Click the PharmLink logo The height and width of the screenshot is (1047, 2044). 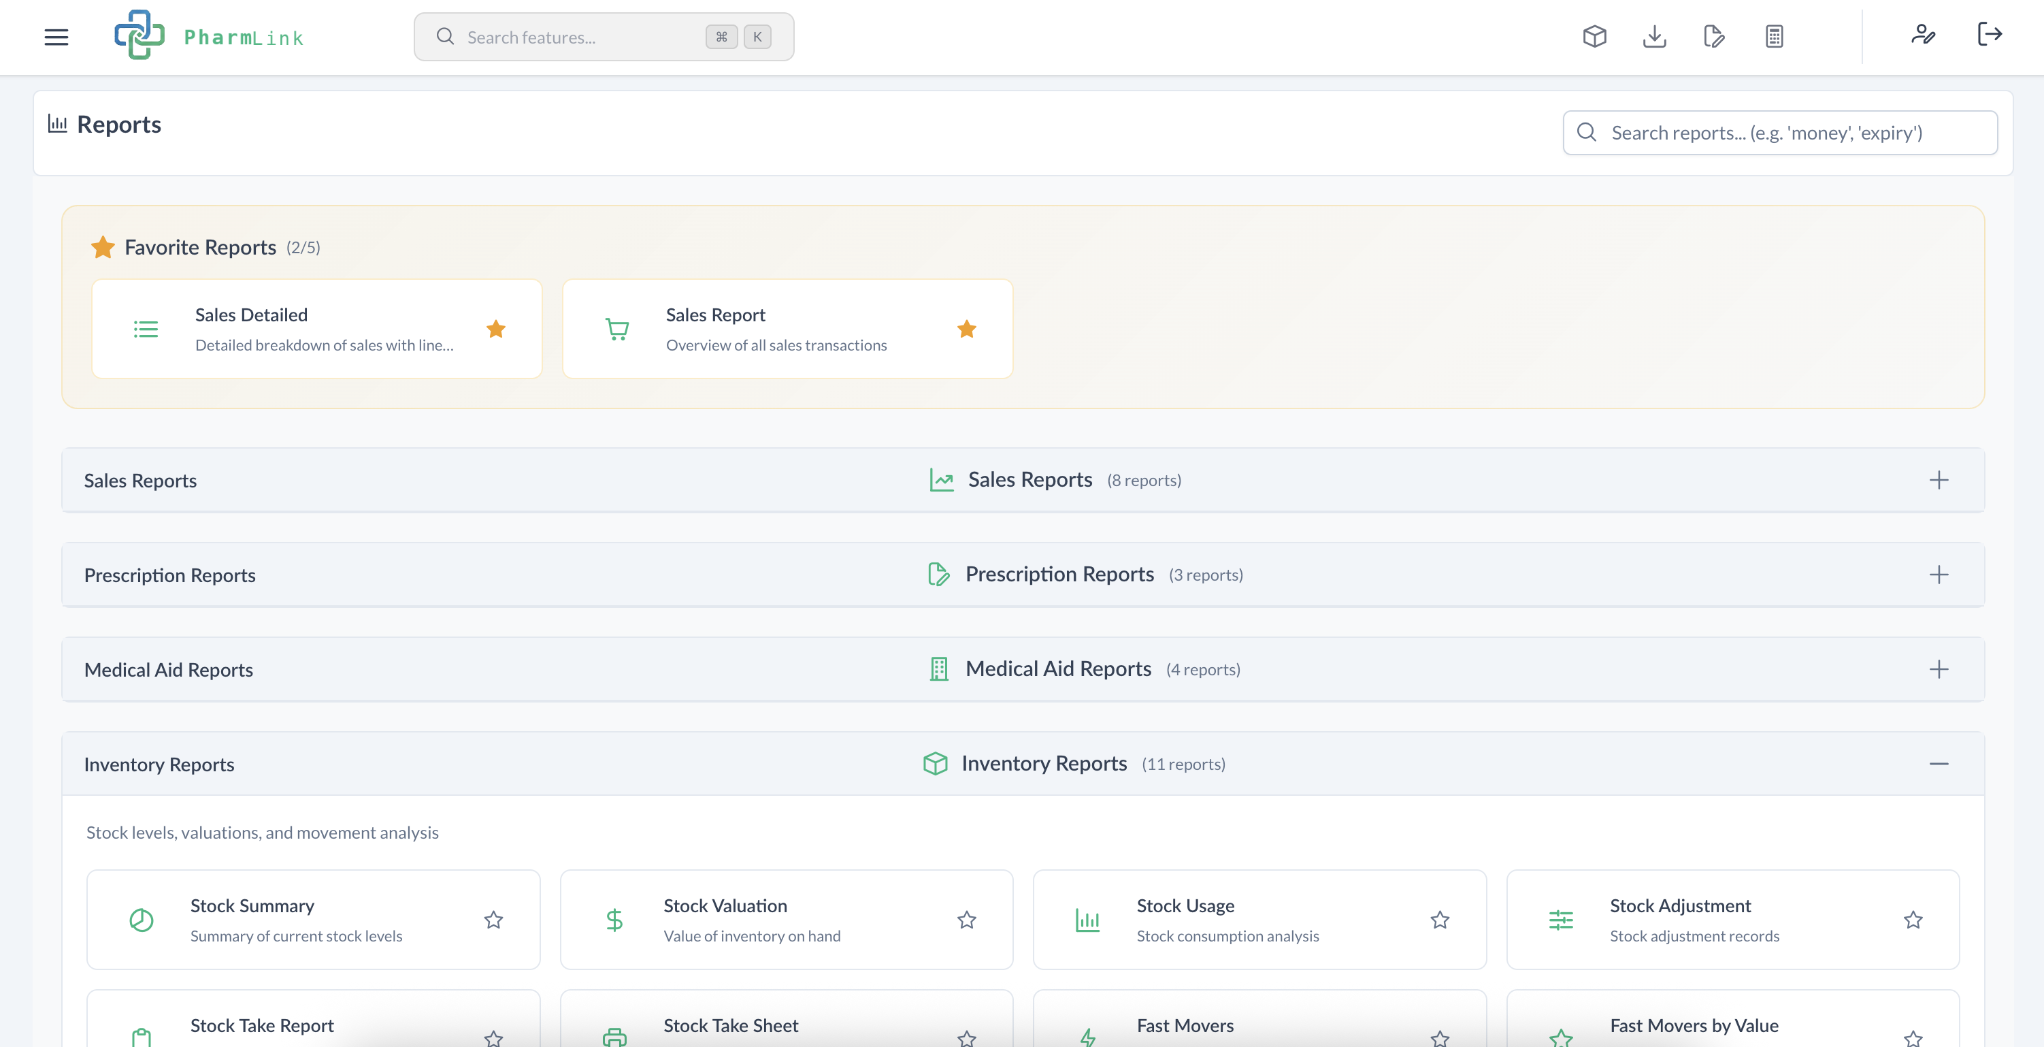pyautogui.click(x=209, y=35)
